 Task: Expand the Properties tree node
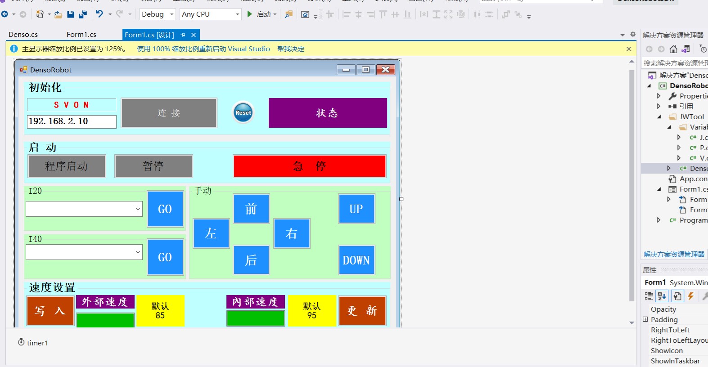[658, 96]
